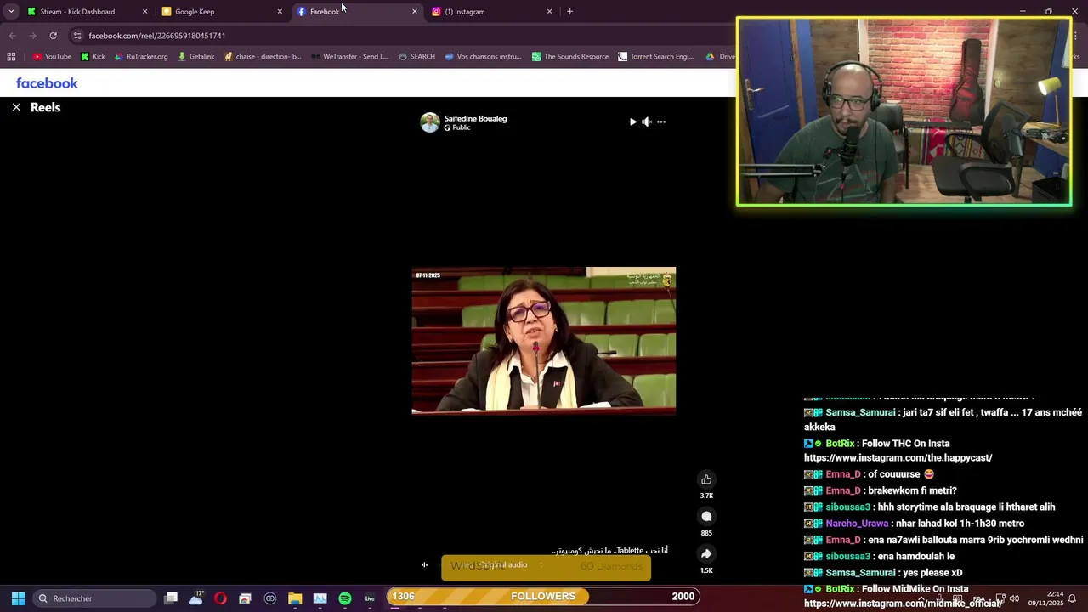Open the Getalink bookmark
Screen dimensions: 1088x612
tap(195, 57)
